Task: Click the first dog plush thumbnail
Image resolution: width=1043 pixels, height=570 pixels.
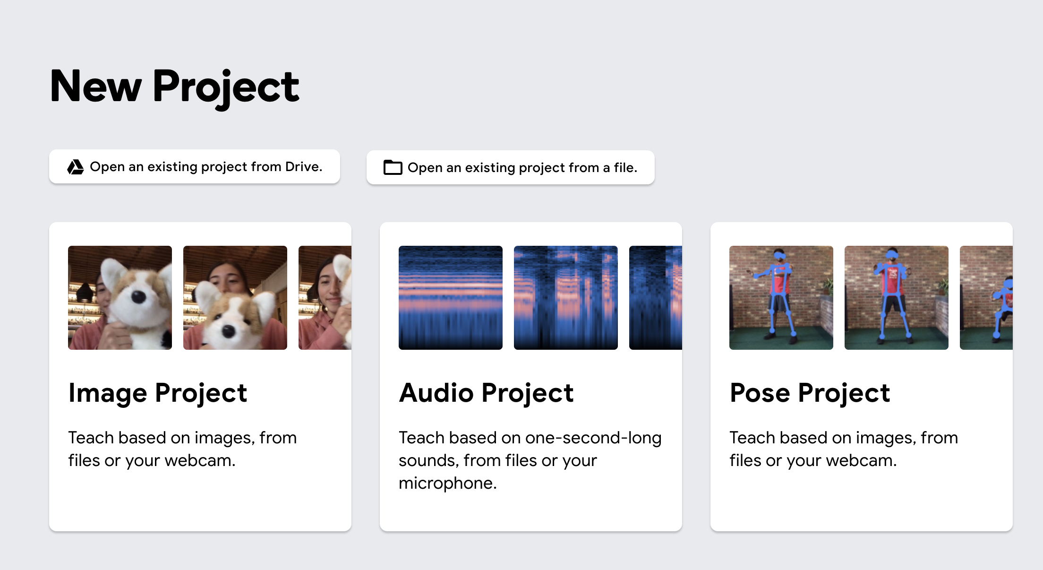Action: click(120, 298)
